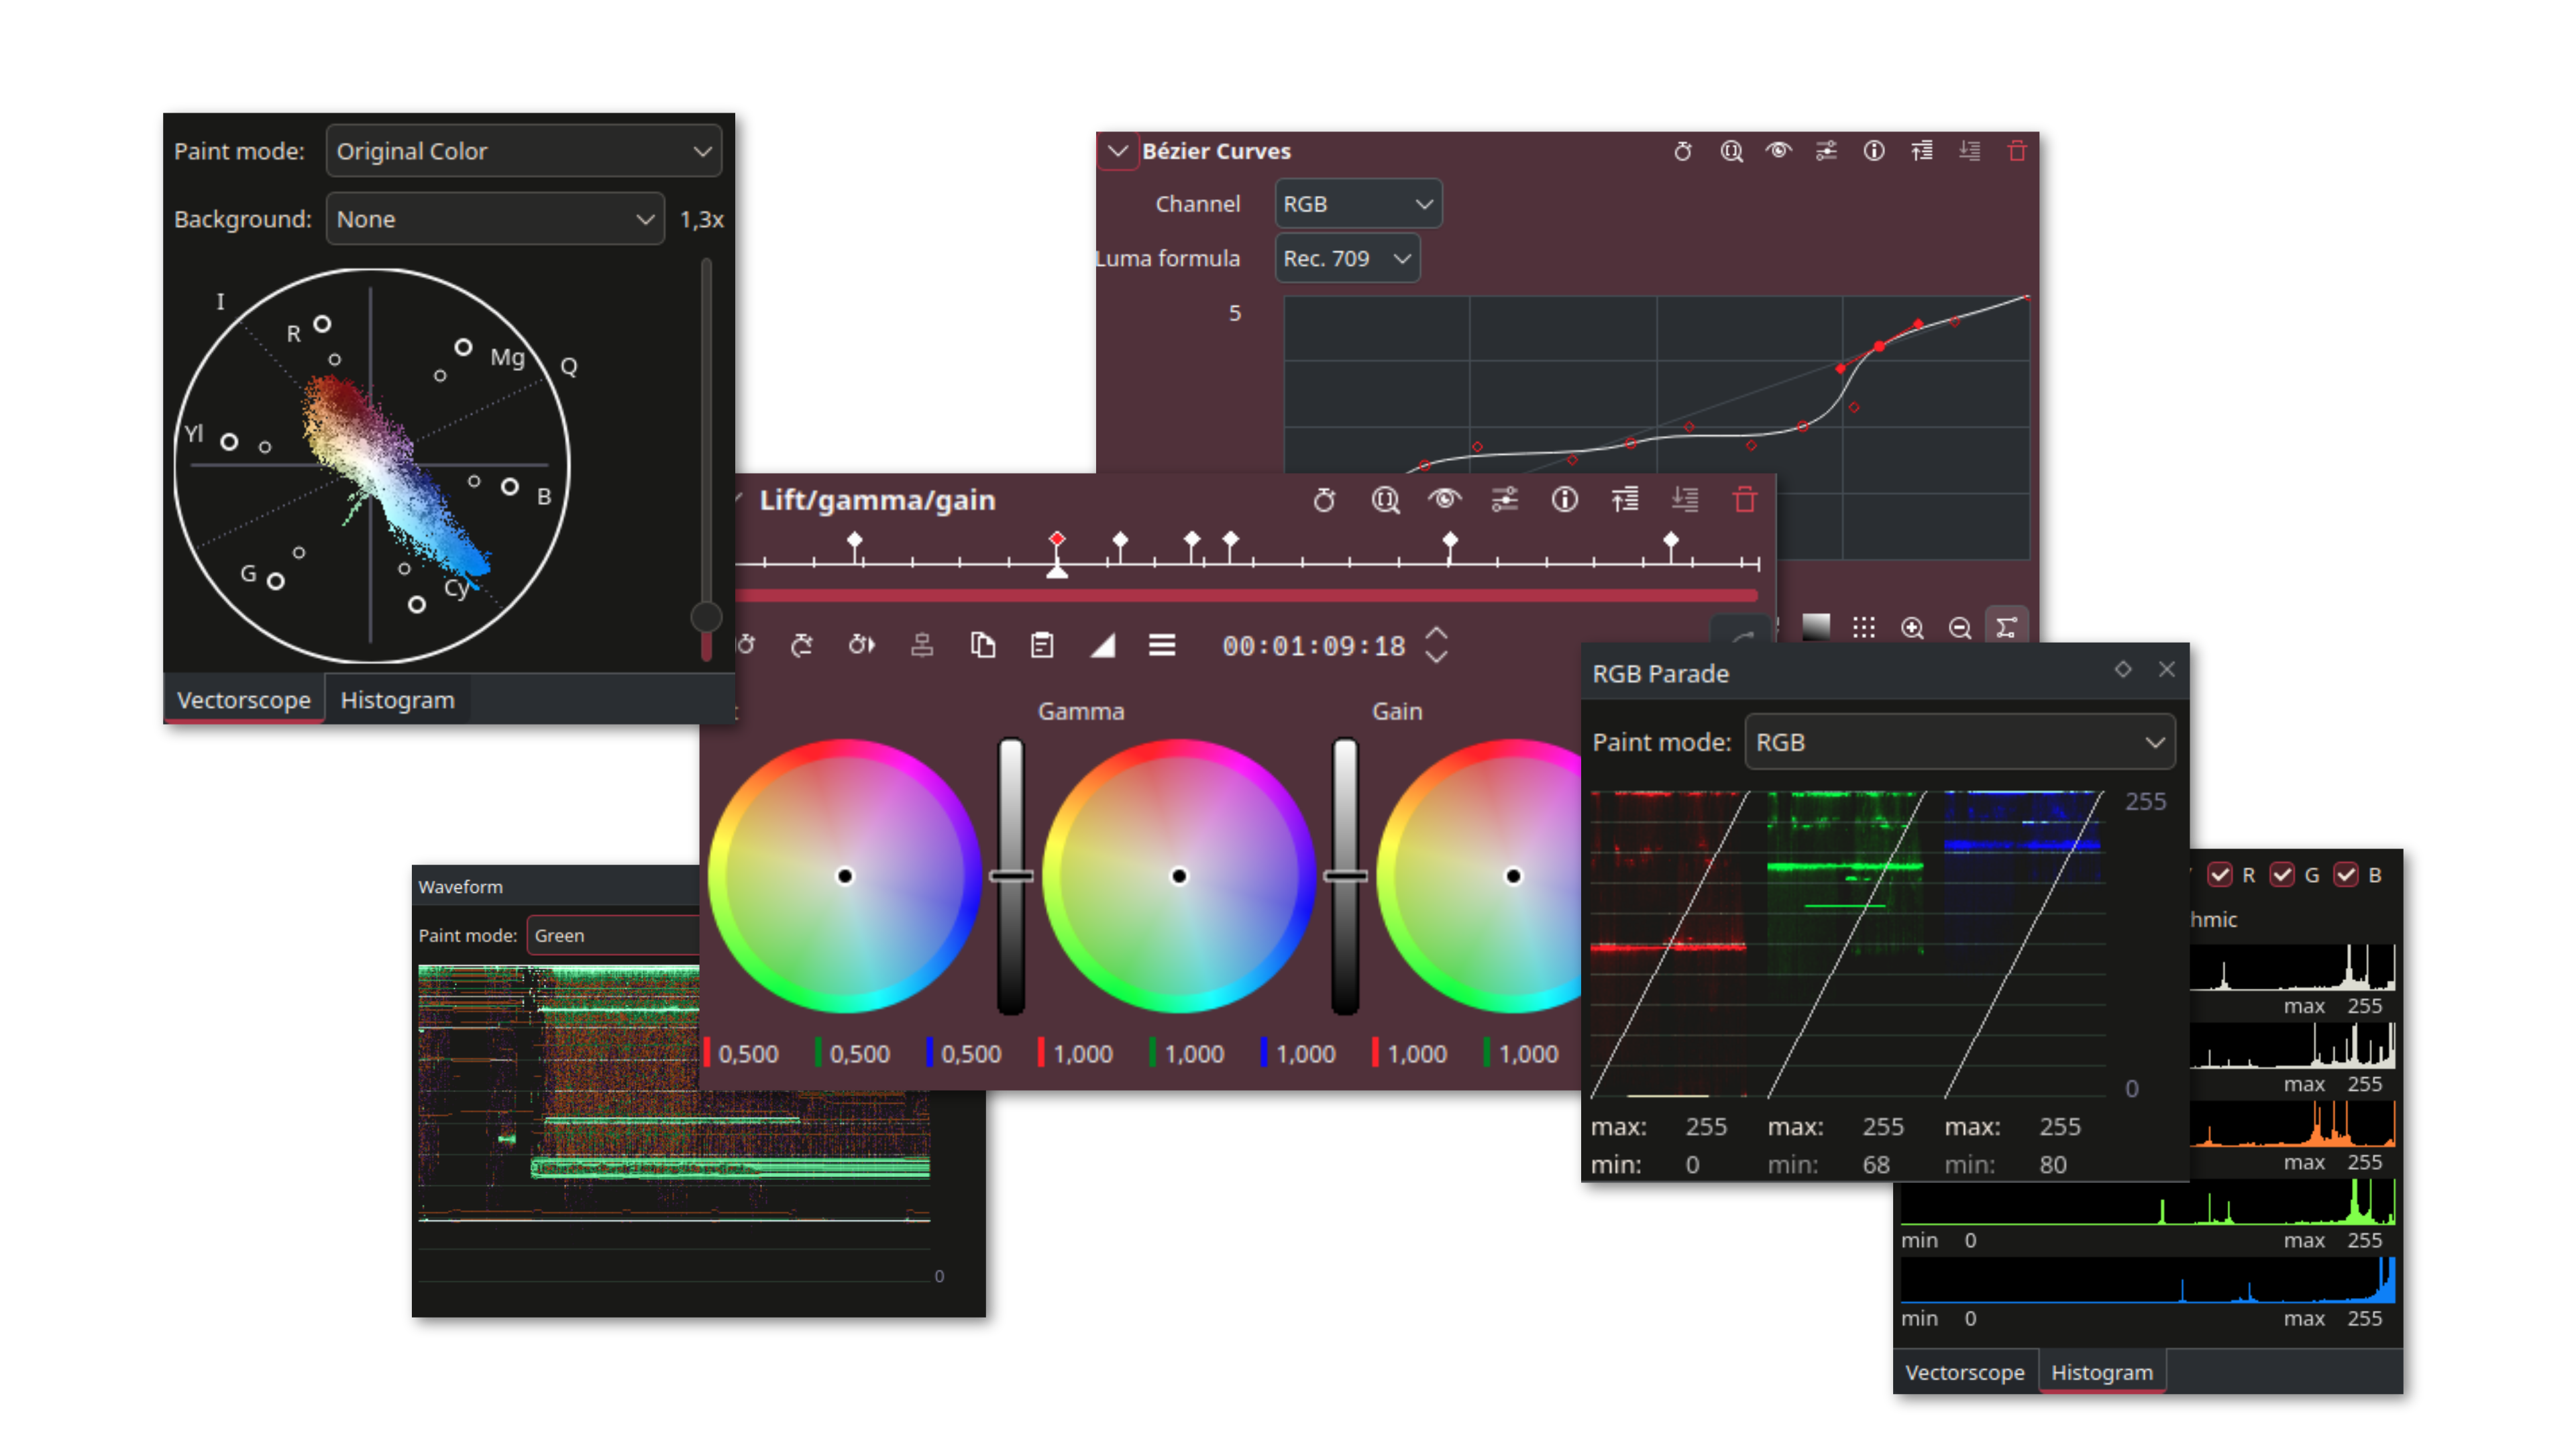Viewport: 2576px width, 1449px height.
Task: Click the Bézier Curves effect zone magnifier icon
Action: pos(1731,151)
